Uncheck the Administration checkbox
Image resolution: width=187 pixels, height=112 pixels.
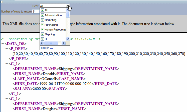tap(42, 15)
